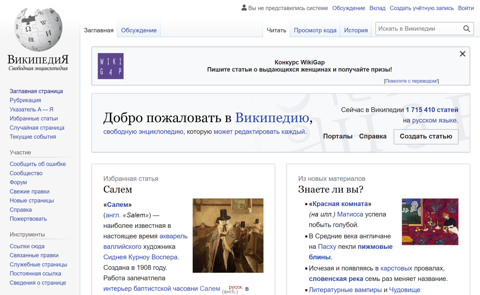This screenshot has width=480, height=295.
Task: Open Избранные статьи sidebar link
Action: [34, 119]
